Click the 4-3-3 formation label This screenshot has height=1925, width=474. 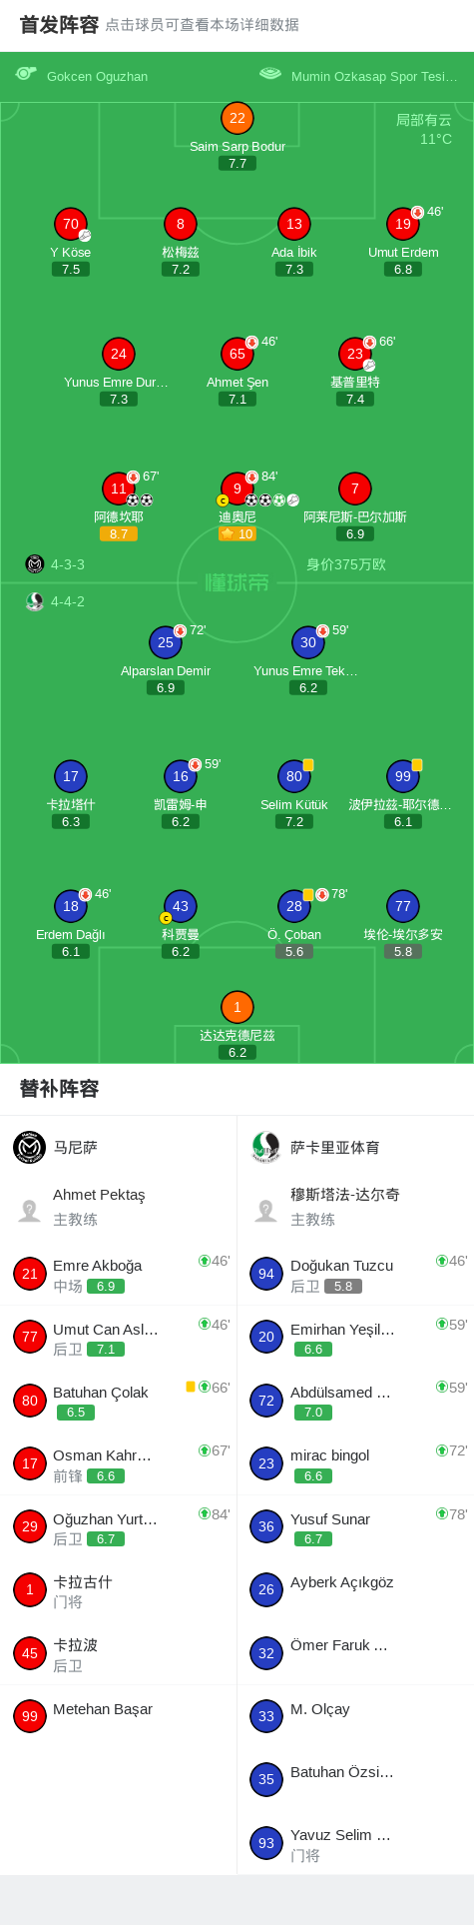tap(68, 564)
